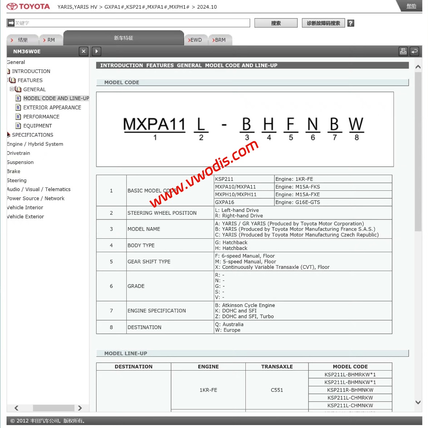
Task: Switch to the EWD tab
Action: [x=196, y=40]
